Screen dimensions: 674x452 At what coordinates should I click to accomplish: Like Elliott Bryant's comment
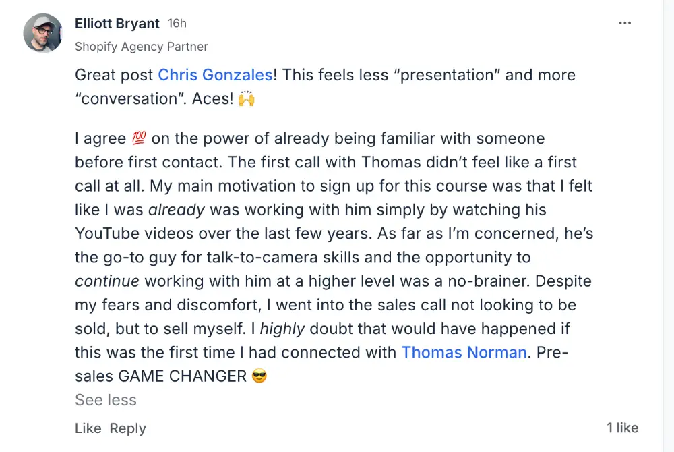(x=88, y=428)
